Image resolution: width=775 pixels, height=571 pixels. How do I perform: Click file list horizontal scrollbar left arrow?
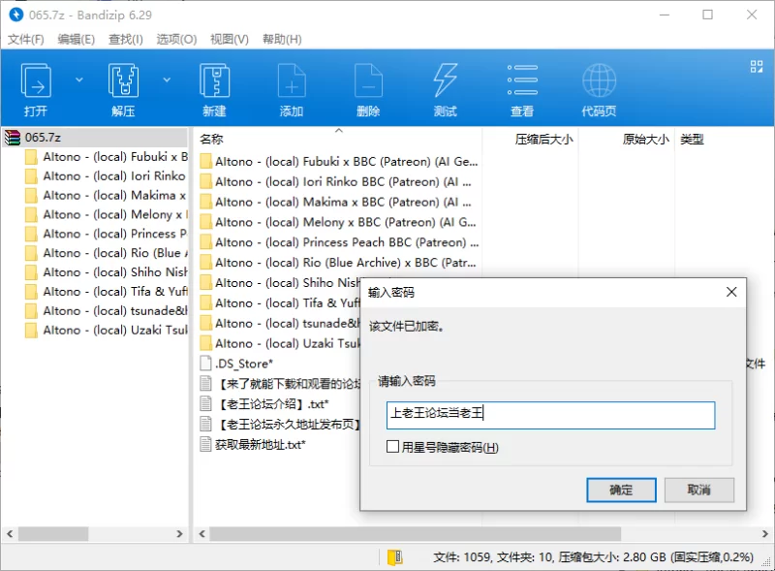201,534
